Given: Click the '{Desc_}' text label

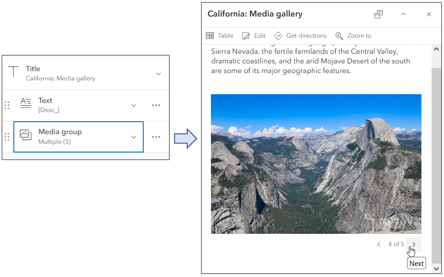Looking at the screenshot, I should pos(49,110).
